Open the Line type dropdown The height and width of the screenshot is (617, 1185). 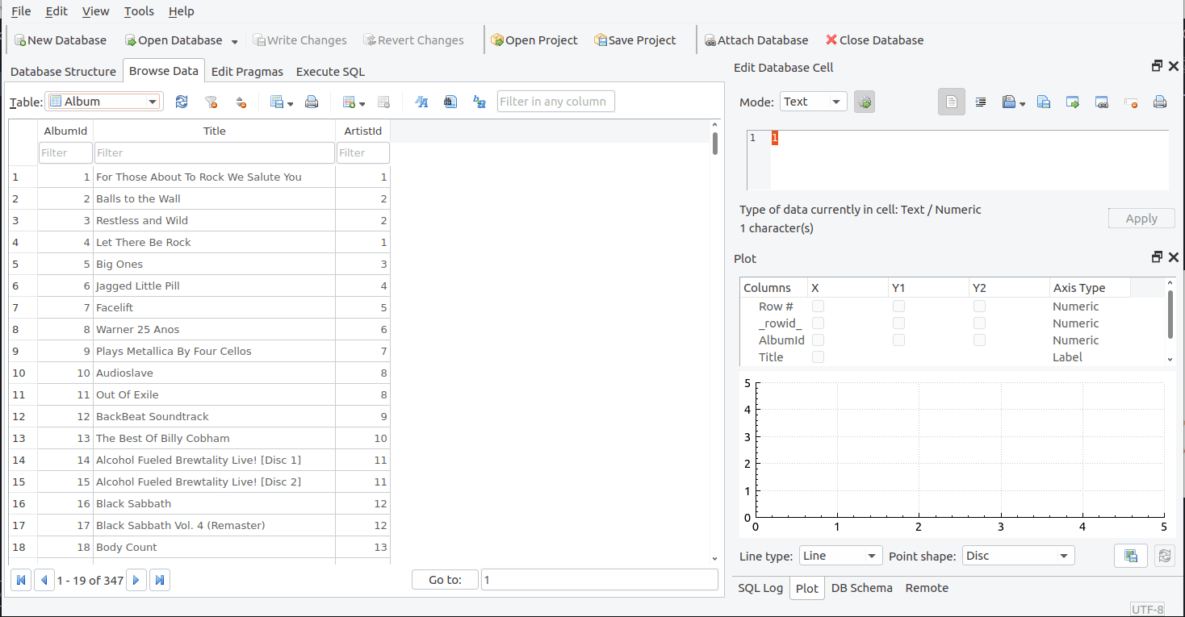tap(840, 556)
